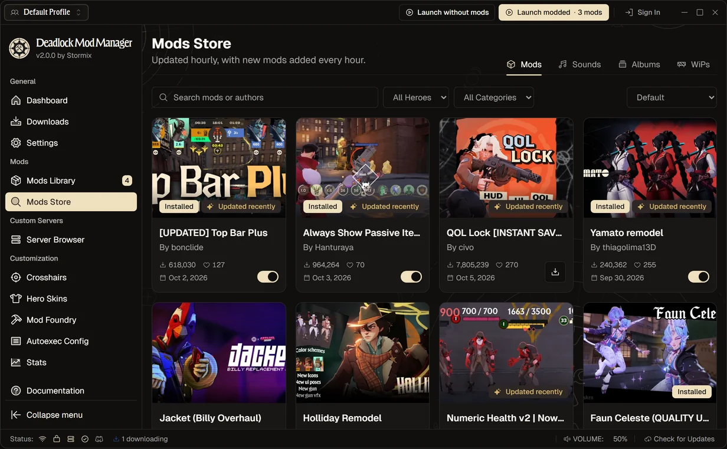
Task: Select Mods Store in the sidebar
Action: click(71, 202)
